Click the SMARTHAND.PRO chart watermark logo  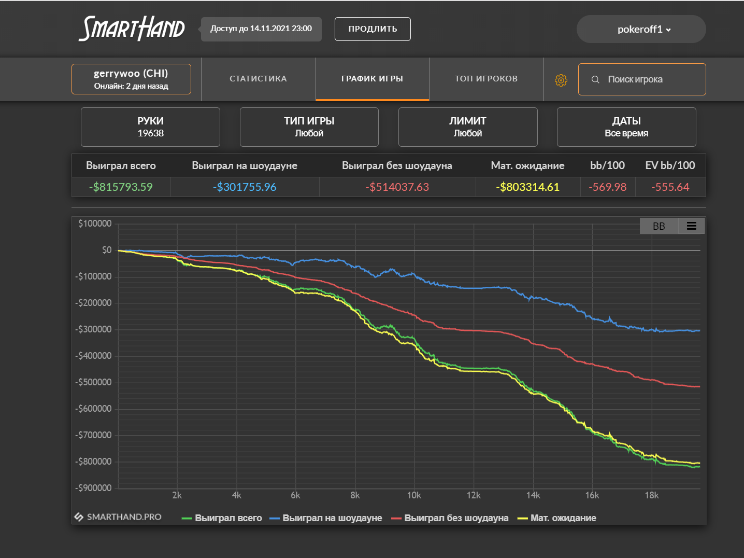[x=118, y=517]
